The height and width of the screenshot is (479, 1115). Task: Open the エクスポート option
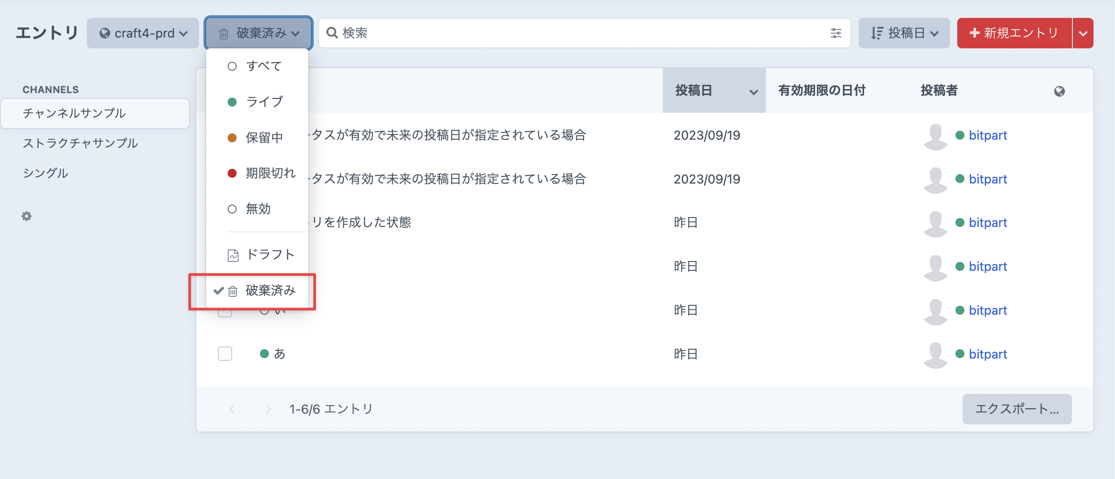click(1017, 408)
